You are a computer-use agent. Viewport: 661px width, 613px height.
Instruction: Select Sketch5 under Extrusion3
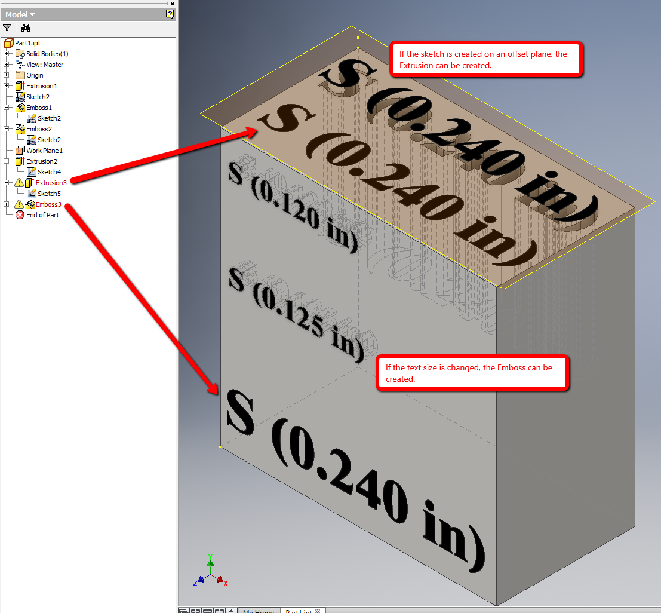(x=50, y=194)
